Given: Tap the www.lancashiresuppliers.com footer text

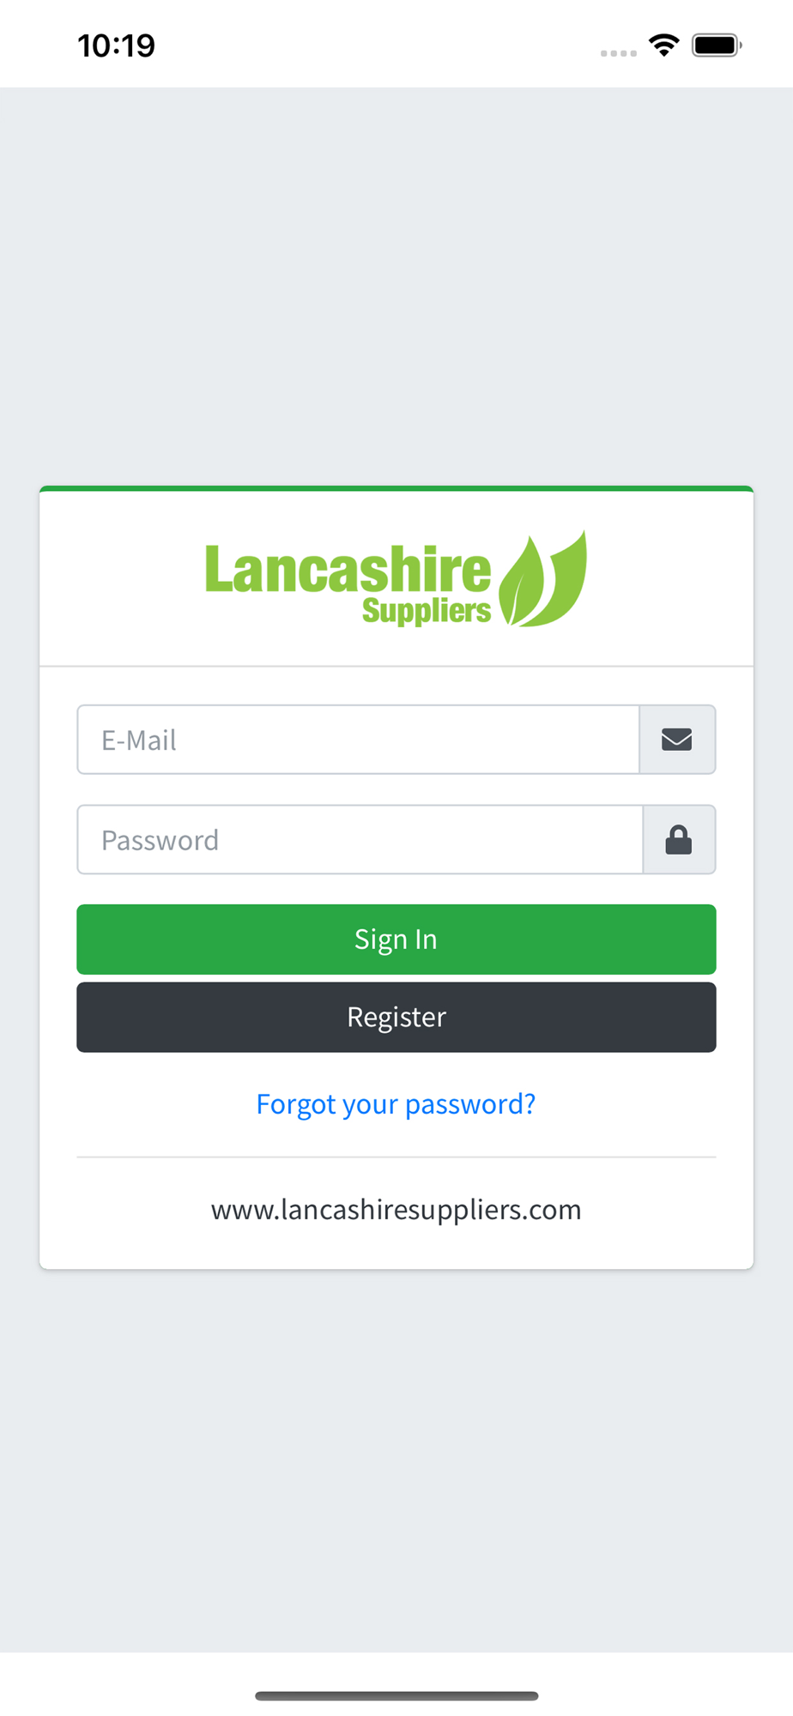Looking at the screenshot, I should click(396, 1209).
